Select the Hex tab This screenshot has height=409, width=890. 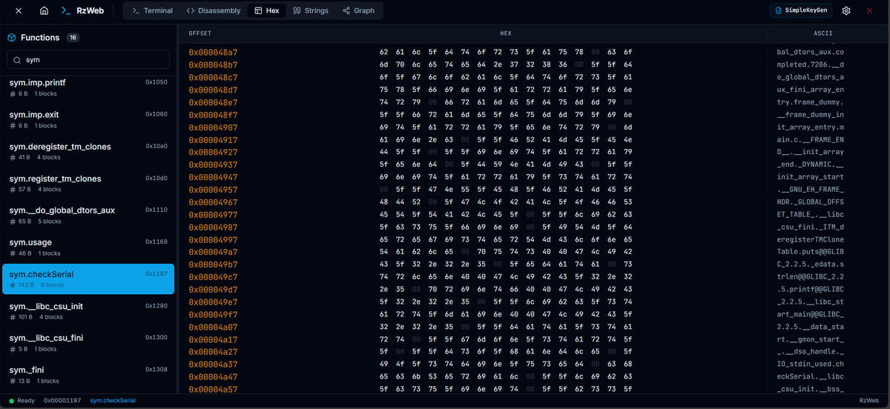[266, 11]
